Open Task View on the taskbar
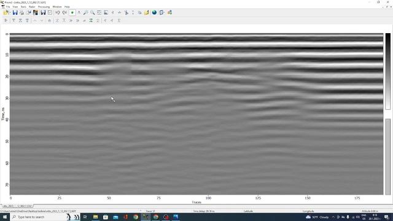The width and height of the screenshot is (393, 221). pyautogui.click(x=85, y=217)
